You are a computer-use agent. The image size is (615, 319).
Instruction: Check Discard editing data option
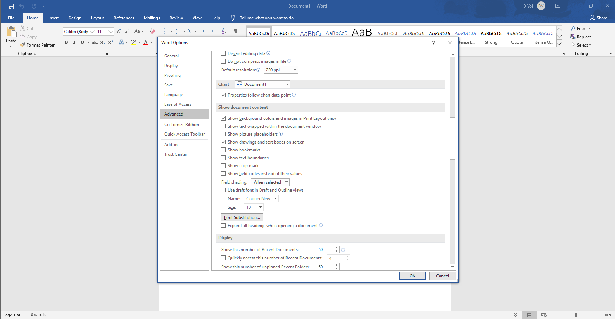[x=223, y=53]
